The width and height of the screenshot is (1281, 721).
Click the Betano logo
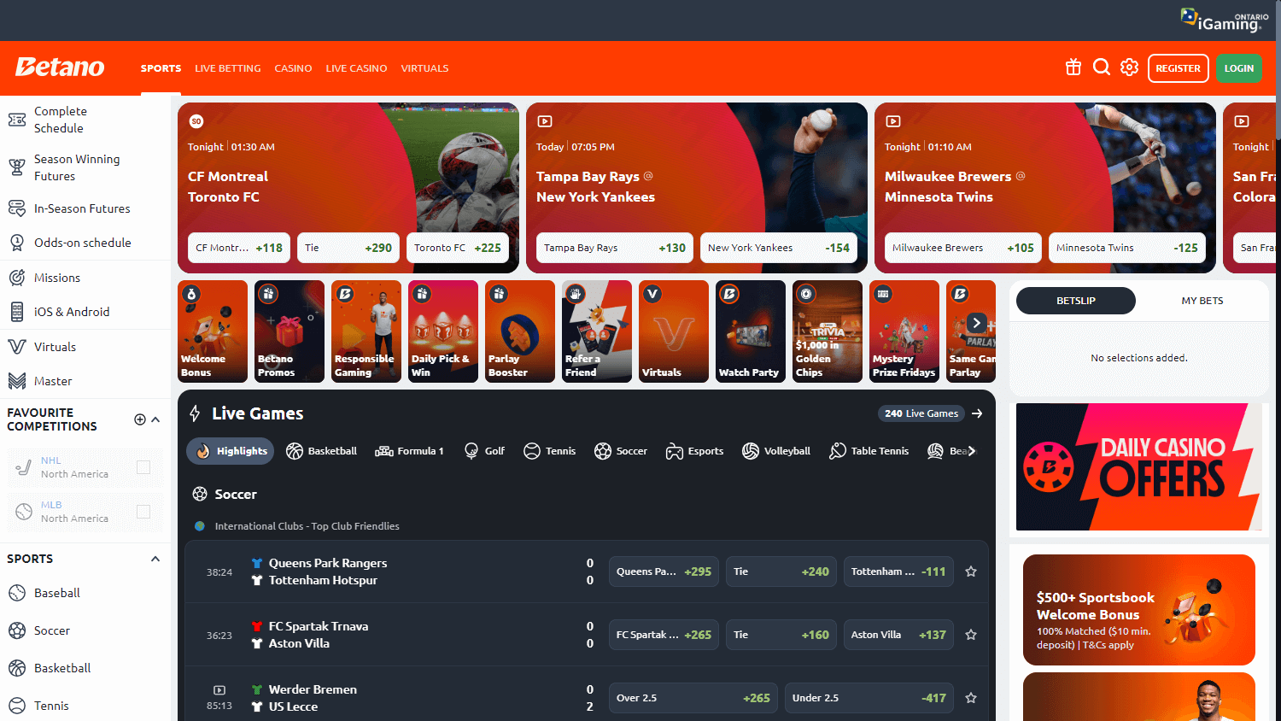pyautogui.click(x=60, y=67)
